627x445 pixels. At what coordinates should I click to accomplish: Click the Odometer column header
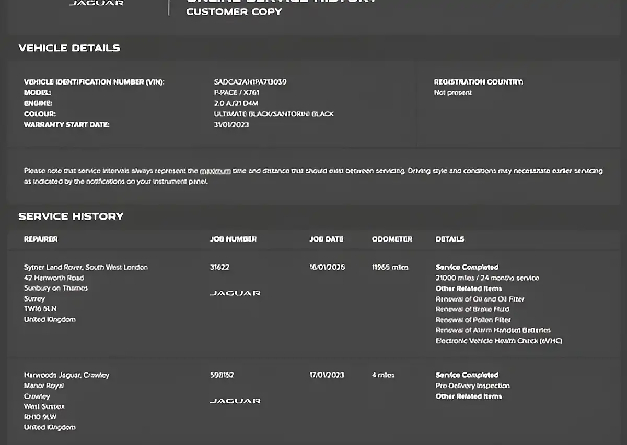[x=392, y=239]
